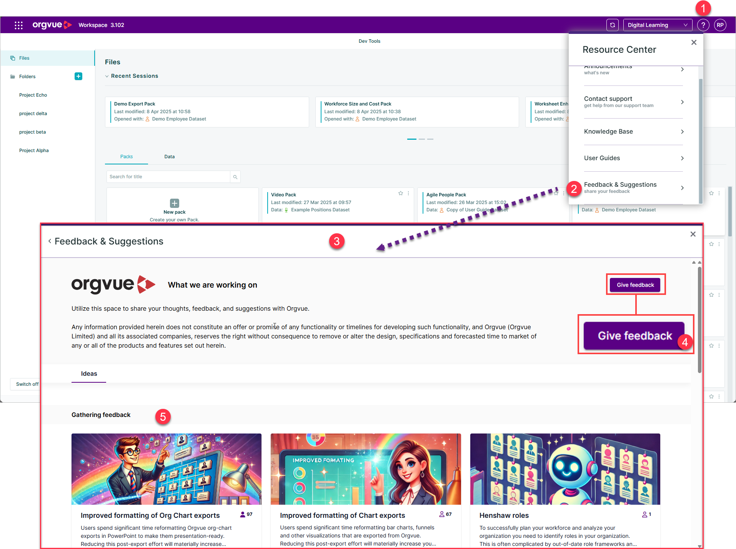Click the Feedback panel vertical scrollbar

(699, 320)
